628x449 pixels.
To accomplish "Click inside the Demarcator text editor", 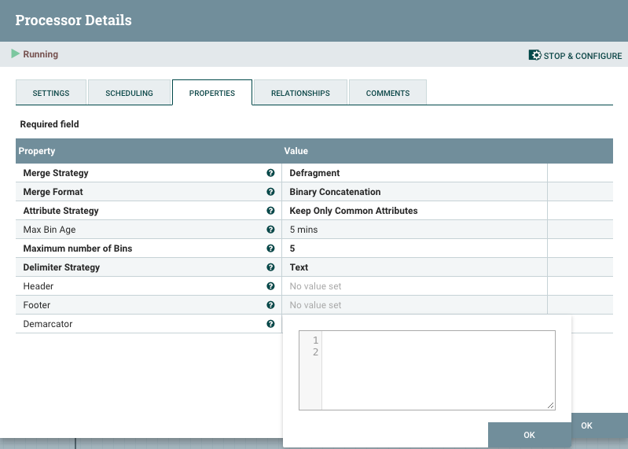I will tap(438, 370).
